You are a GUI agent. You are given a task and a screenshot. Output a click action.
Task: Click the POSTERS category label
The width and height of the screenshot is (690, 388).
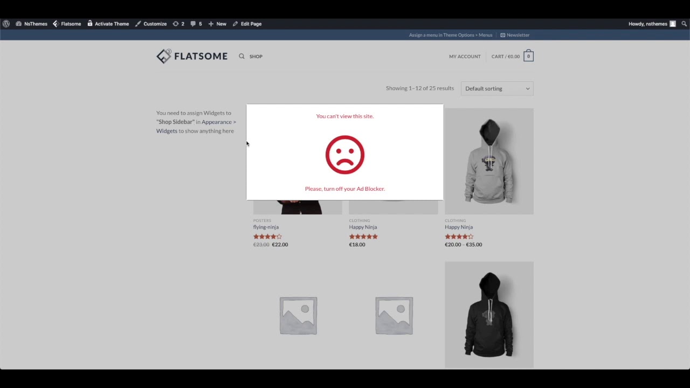point(262,220)
